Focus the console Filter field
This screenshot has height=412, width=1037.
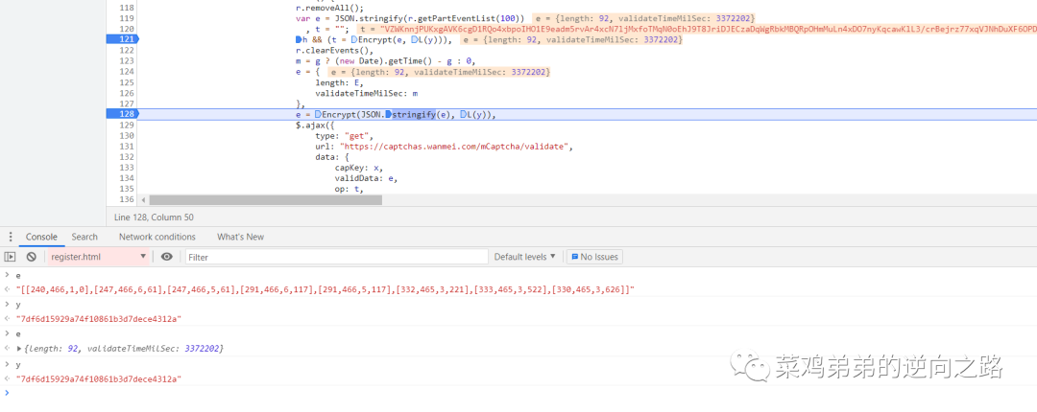(x=337, y=257)
